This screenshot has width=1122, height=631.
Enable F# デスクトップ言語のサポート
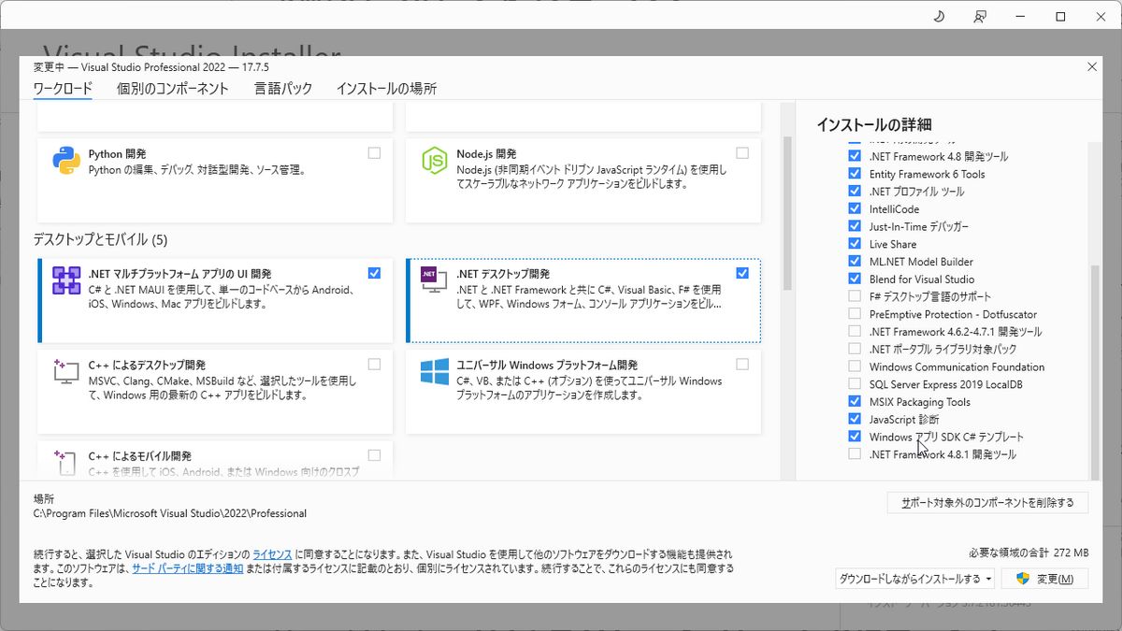coord(855,296)
